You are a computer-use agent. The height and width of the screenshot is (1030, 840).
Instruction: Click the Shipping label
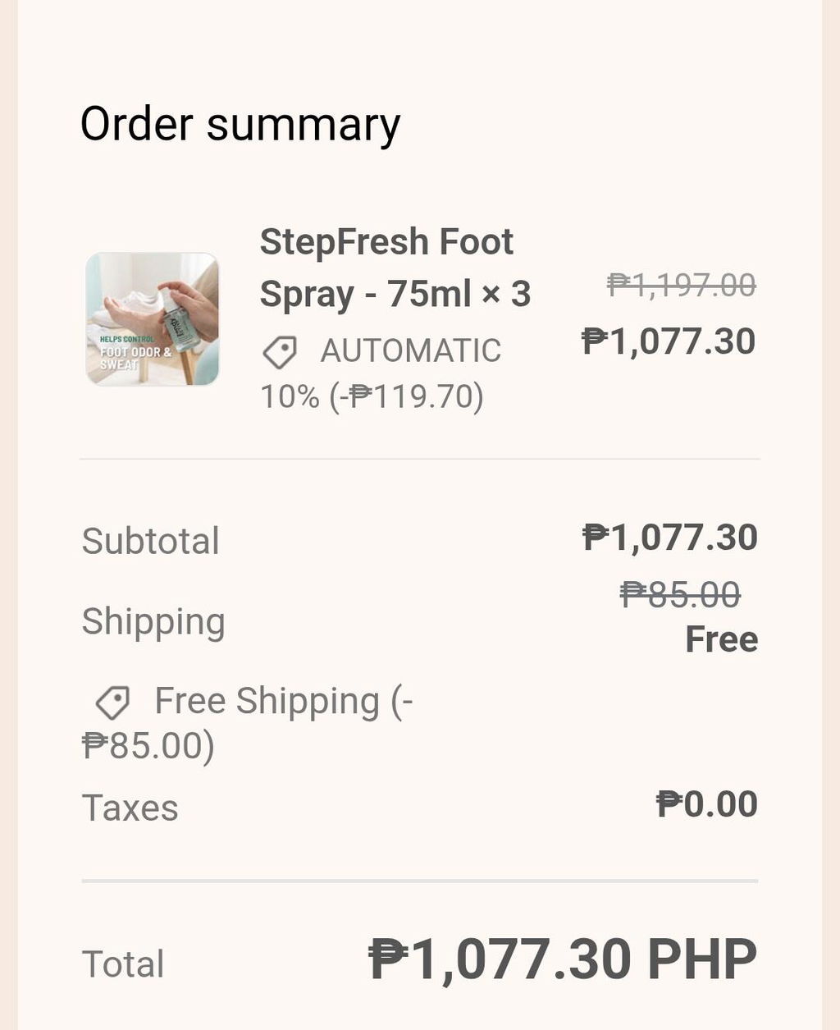(153, 622)
